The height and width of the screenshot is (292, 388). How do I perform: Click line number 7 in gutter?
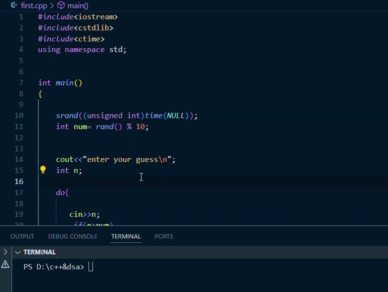pyautogui.click(x=21, y=83)
